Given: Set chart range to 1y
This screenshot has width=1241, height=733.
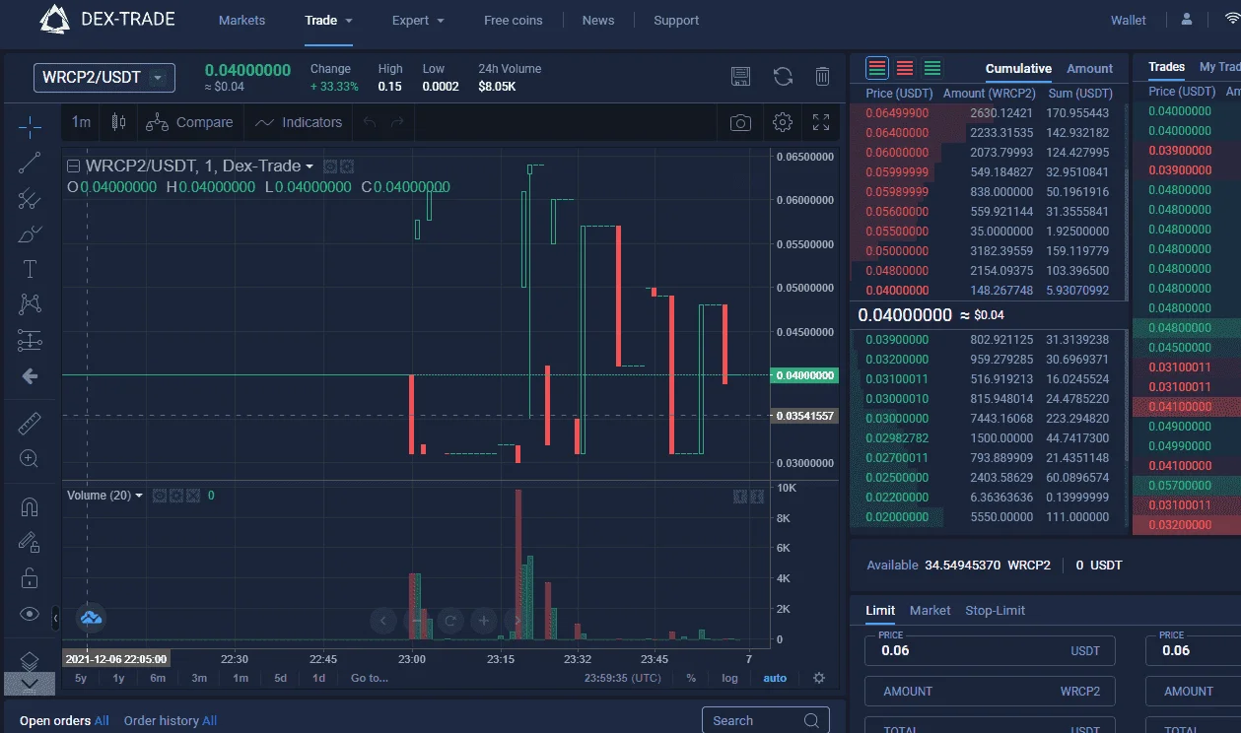Looking at the screenshot, I should 119,678.
